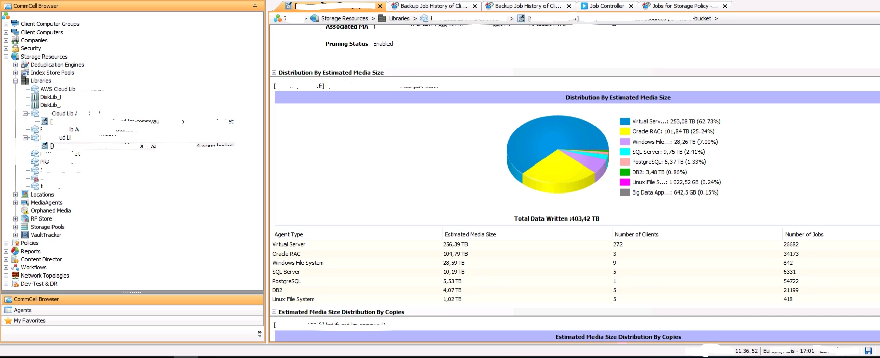The width and height of the screenshot is (880, 358).
Task: Click the VaultTracker icon
Action: (x=25, y=235)
